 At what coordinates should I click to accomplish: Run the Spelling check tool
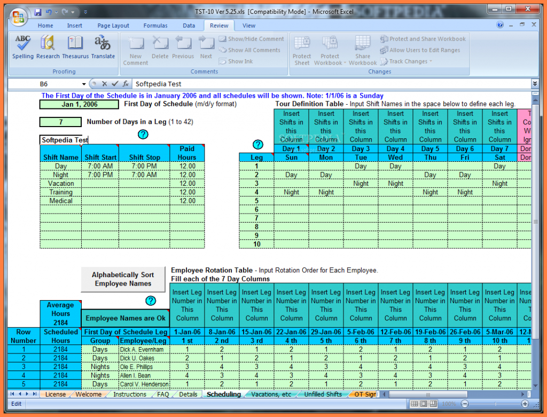tap(22, 46)
